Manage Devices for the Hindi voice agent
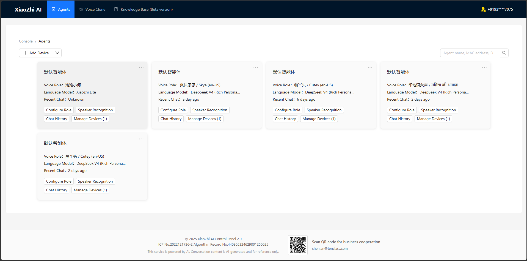The width and height of the screenshot is (527, 261). (434, 119)
